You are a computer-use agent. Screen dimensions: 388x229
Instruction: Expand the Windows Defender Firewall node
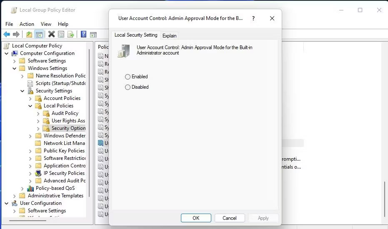30,136
